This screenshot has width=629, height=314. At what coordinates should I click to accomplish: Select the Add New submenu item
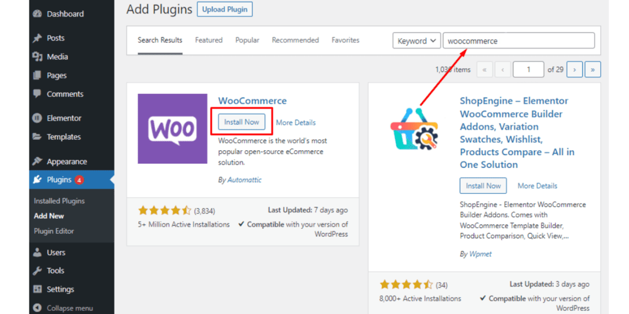tap(49, 216)
